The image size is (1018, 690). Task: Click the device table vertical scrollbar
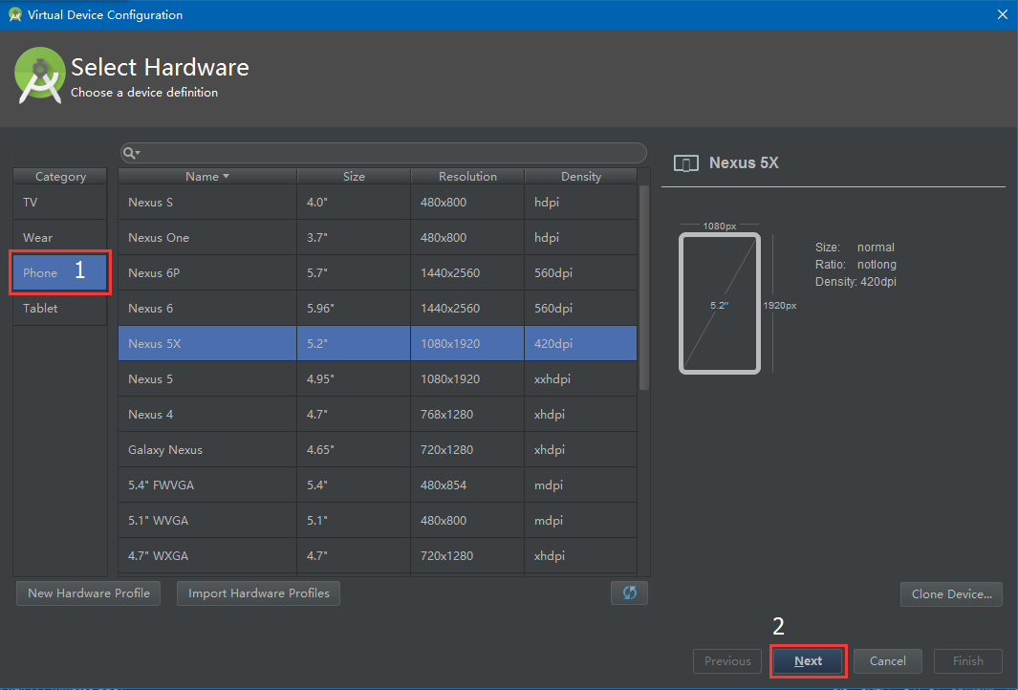(x=644, y=288)
